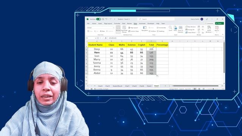Click the Page Layout view button
Viewport: 242px width, 136px height.
pos(133,28)
